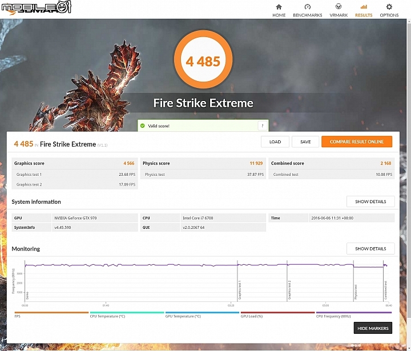Click the Combined test chart marker
This screenshot has width=411, height=351.
(385, 290)
